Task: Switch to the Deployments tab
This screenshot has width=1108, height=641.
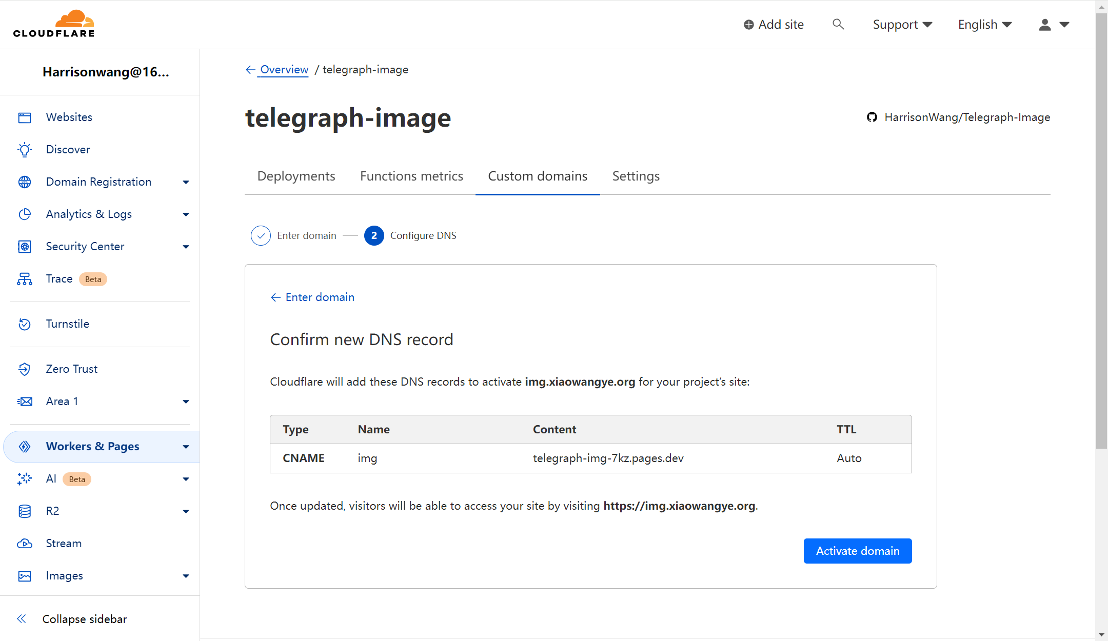Action: (x=296, y=176)
